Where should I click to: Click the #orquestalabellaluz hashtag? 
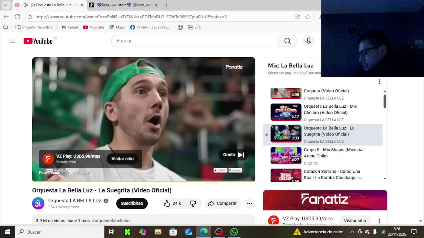pyautogui.click(x=111, y=220)
